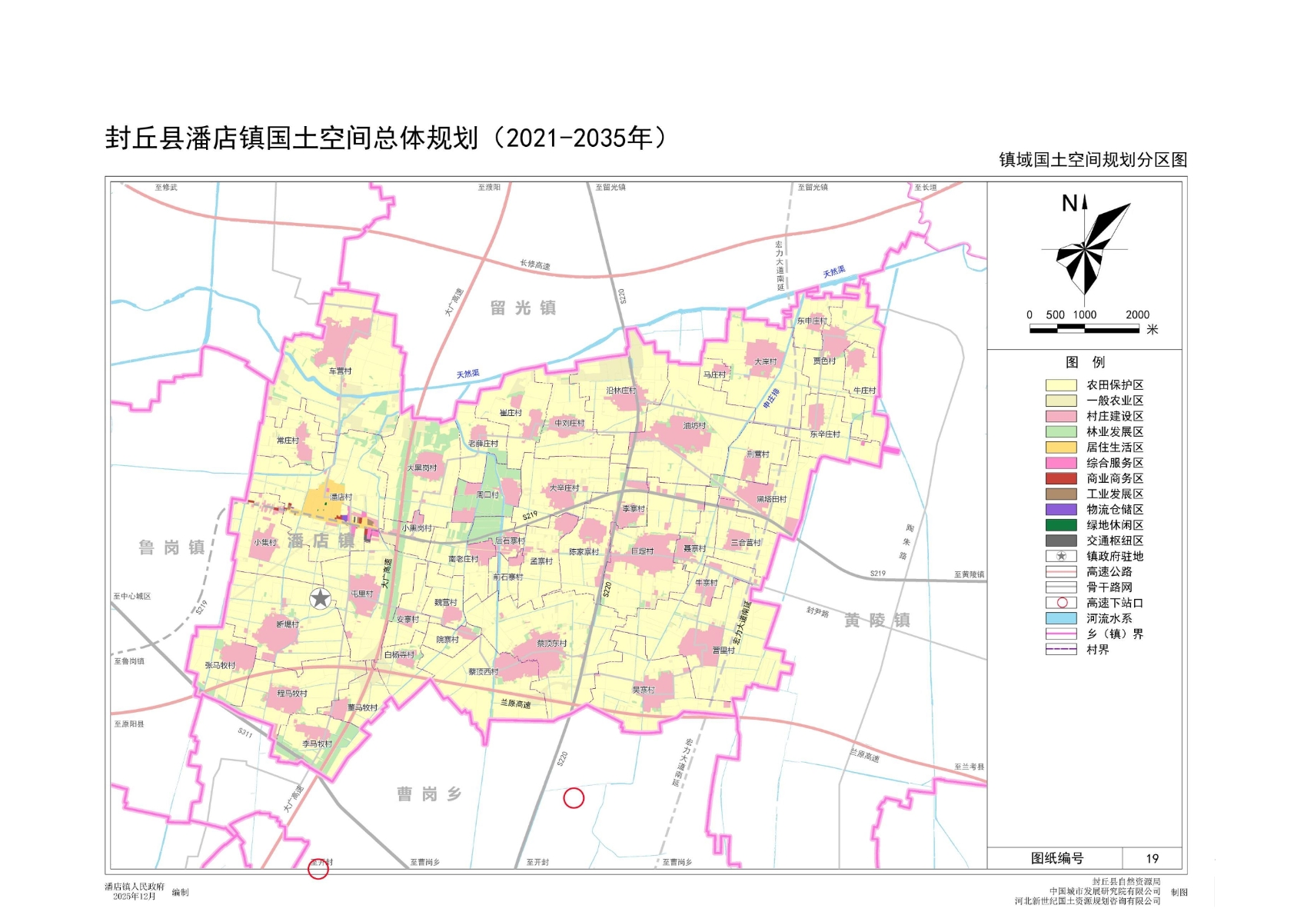Click the 镇域国土空间规划分区图 subtitle
The image size is (1294, 915).
(x=1093, y=160)
